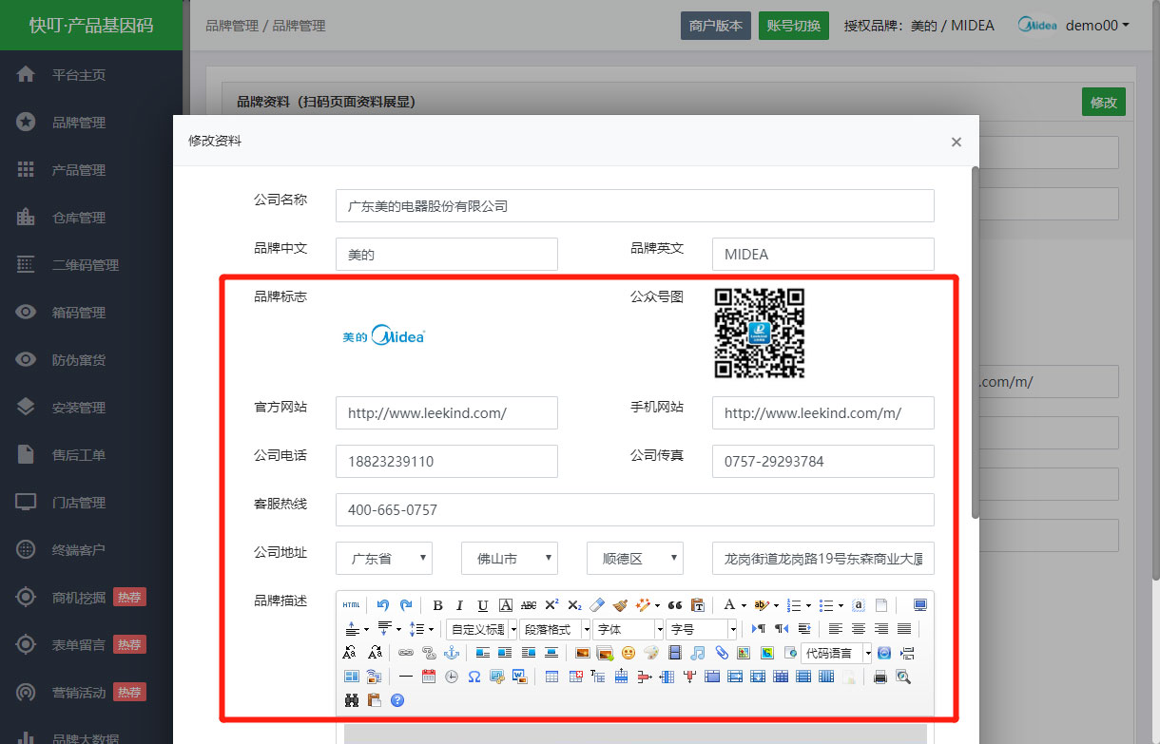
Task: Open editor help with the question mark icon
Action: (397, 700)
